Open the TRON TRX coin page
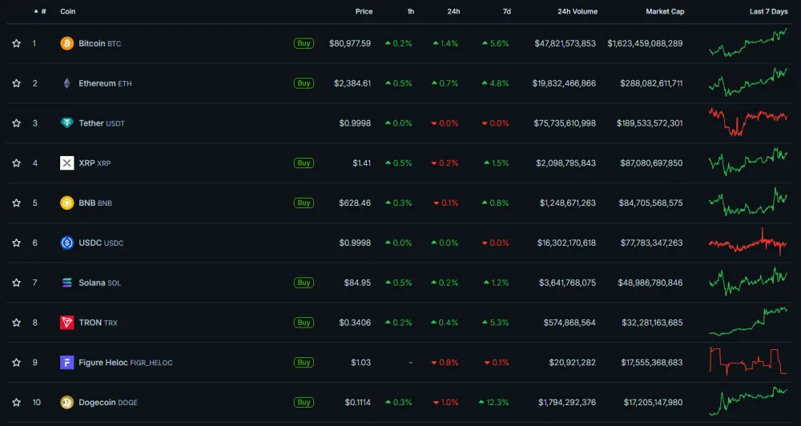 click(x=98, y=323)
